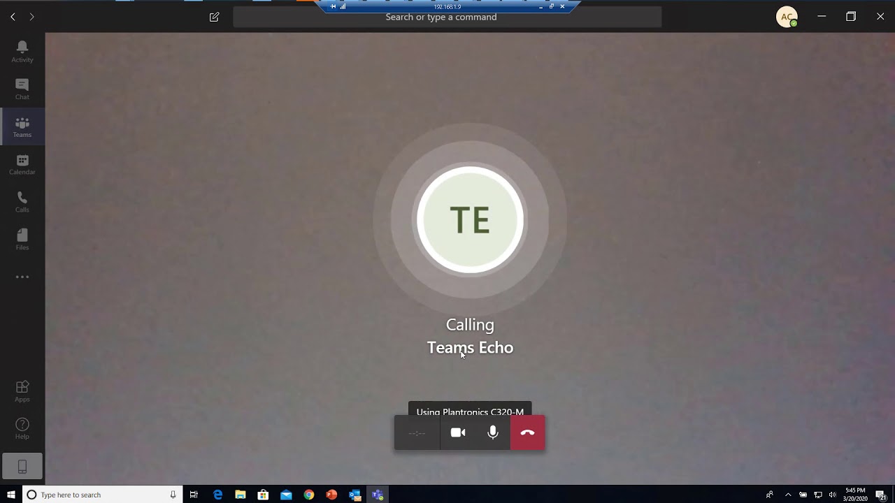Open the Windows Start menu
The height and width of the screenshot is (503, 895).
coord(11,495)
